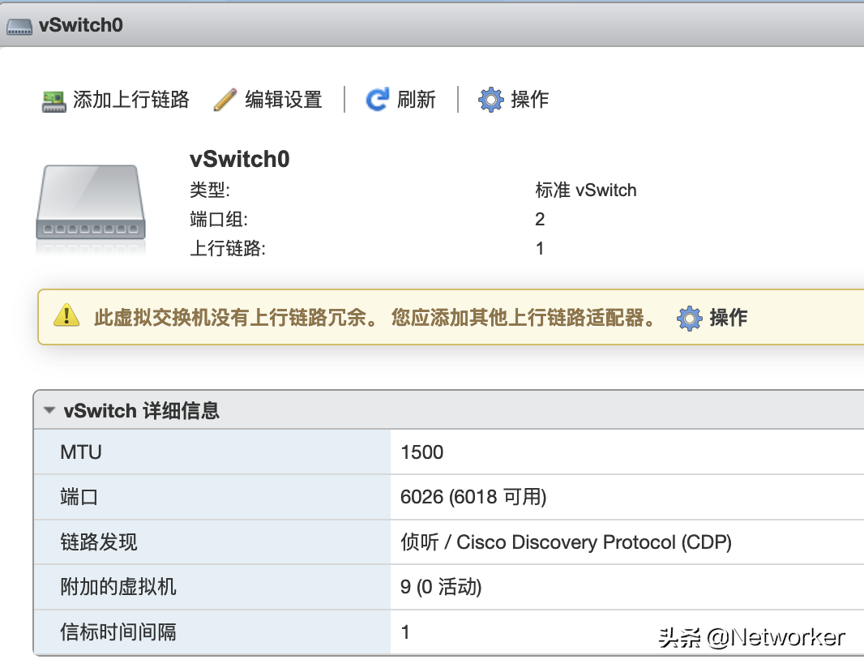Screen dimensions: 864x668
Task: Click the gear icon inside the warning banner
Action: point(689,318)
